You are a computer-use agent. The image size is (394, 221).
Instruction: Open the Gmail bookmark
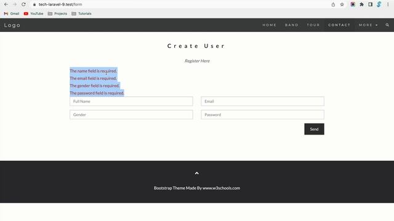[12, 14]
